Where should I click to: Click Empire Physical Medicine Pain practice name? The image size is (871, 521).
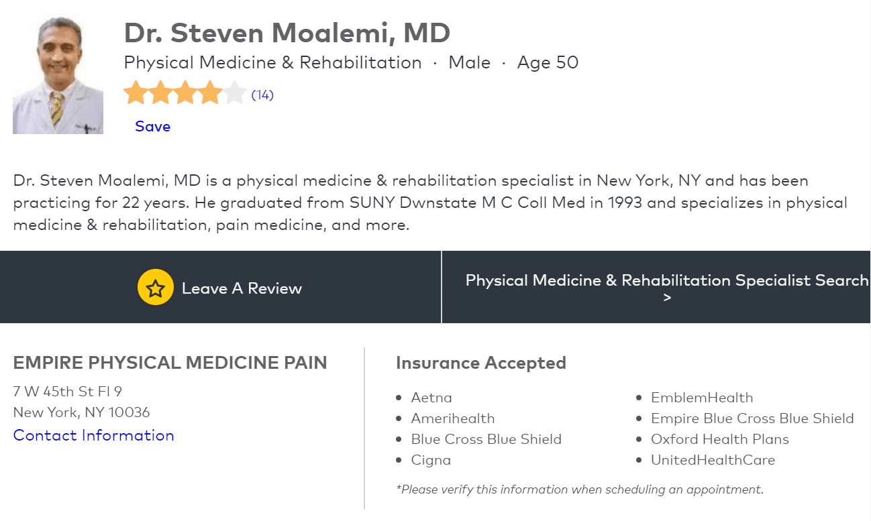click(x=170, y=363)
